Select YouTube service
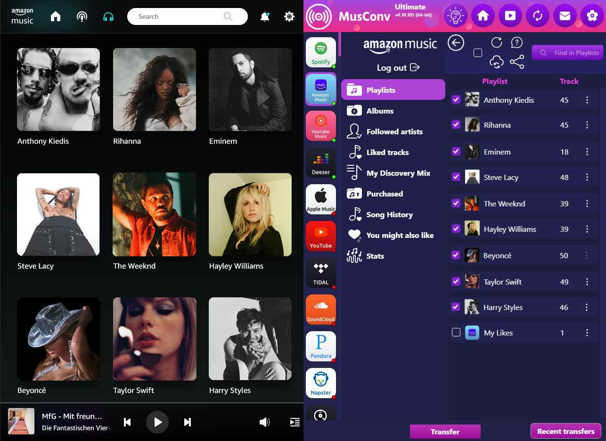Screen dimensions: 606x441 click(x=321, y=236)
